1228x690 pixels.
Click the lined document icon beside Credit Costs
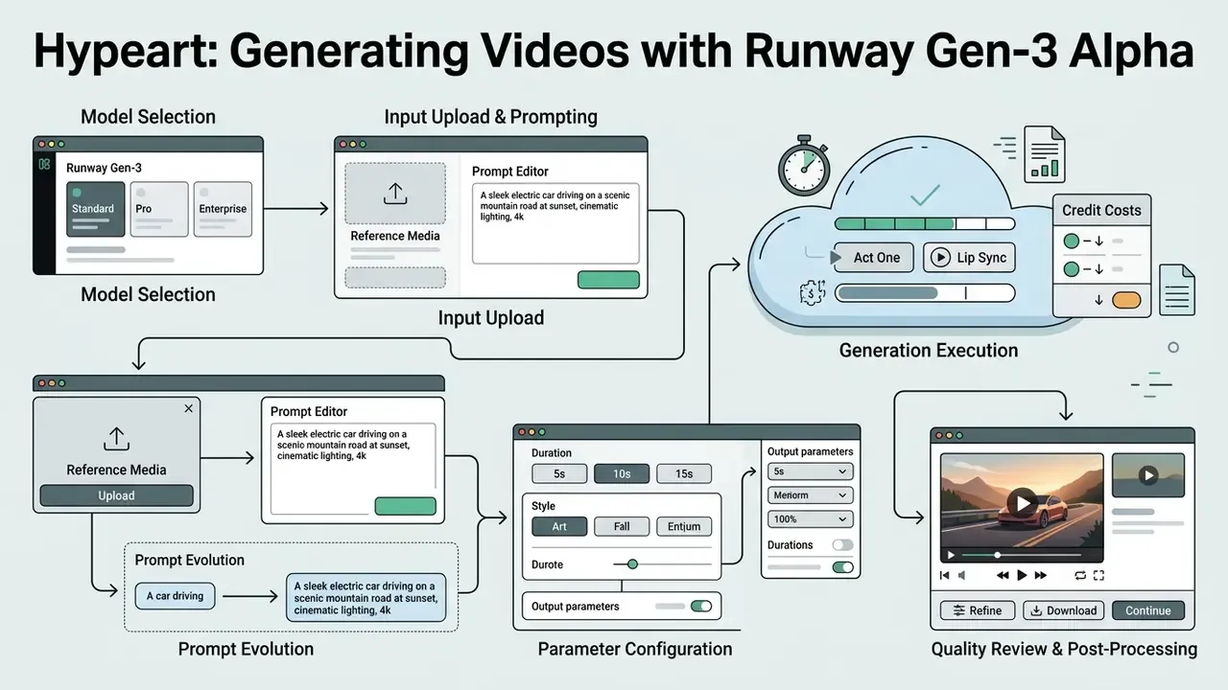click(1177, 288)
